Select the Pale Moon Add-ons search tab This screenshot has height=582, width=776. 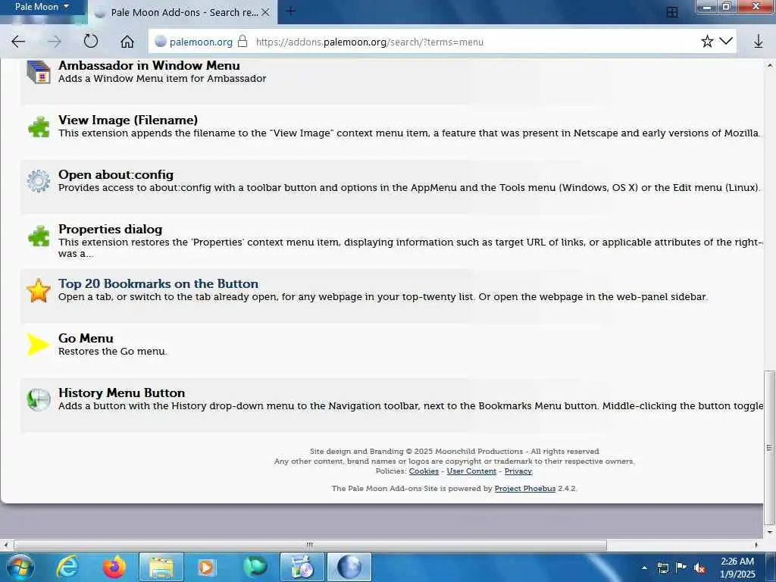183,12
